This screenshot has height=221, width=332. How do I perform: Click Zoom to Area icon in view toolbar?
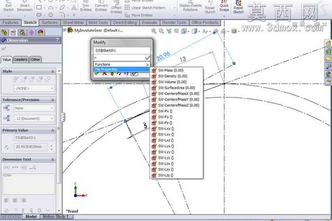pyautogui.click(x=161, y=31)
